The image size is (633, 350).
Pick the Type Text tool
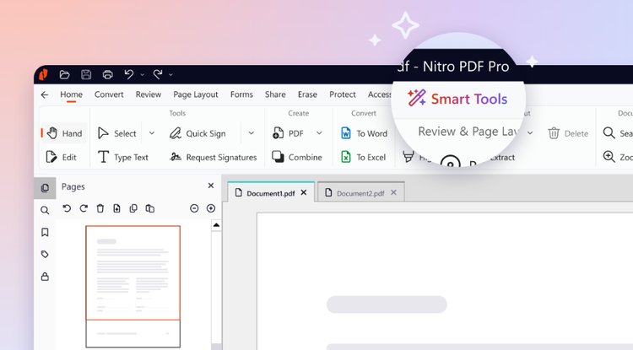(123, 157)
